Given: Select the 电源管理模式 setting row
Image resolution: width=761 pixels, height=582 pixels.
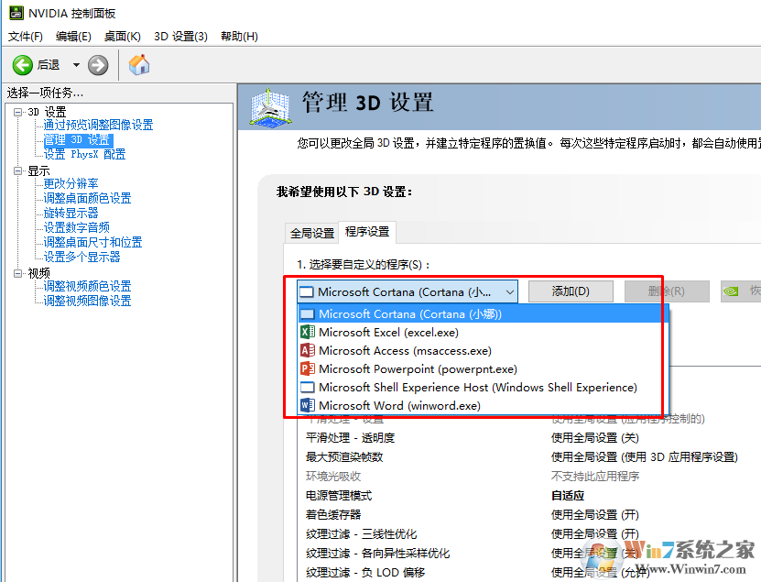Looking at the screenshot, I should point(529,496).
